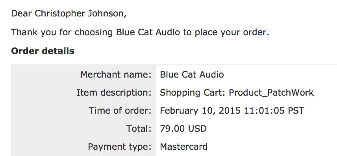Click the PST timezone text
Image resolution: width=337 pixels, height=156 pixels.
pos(296,111)
